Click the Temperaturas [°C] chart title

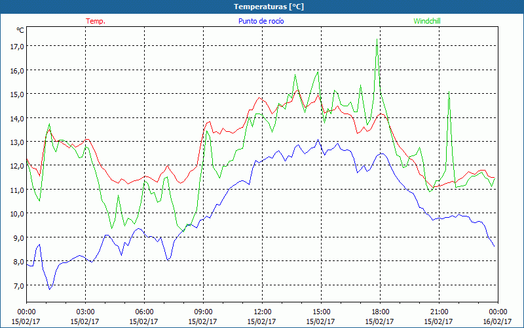click(x=269, y=7)
